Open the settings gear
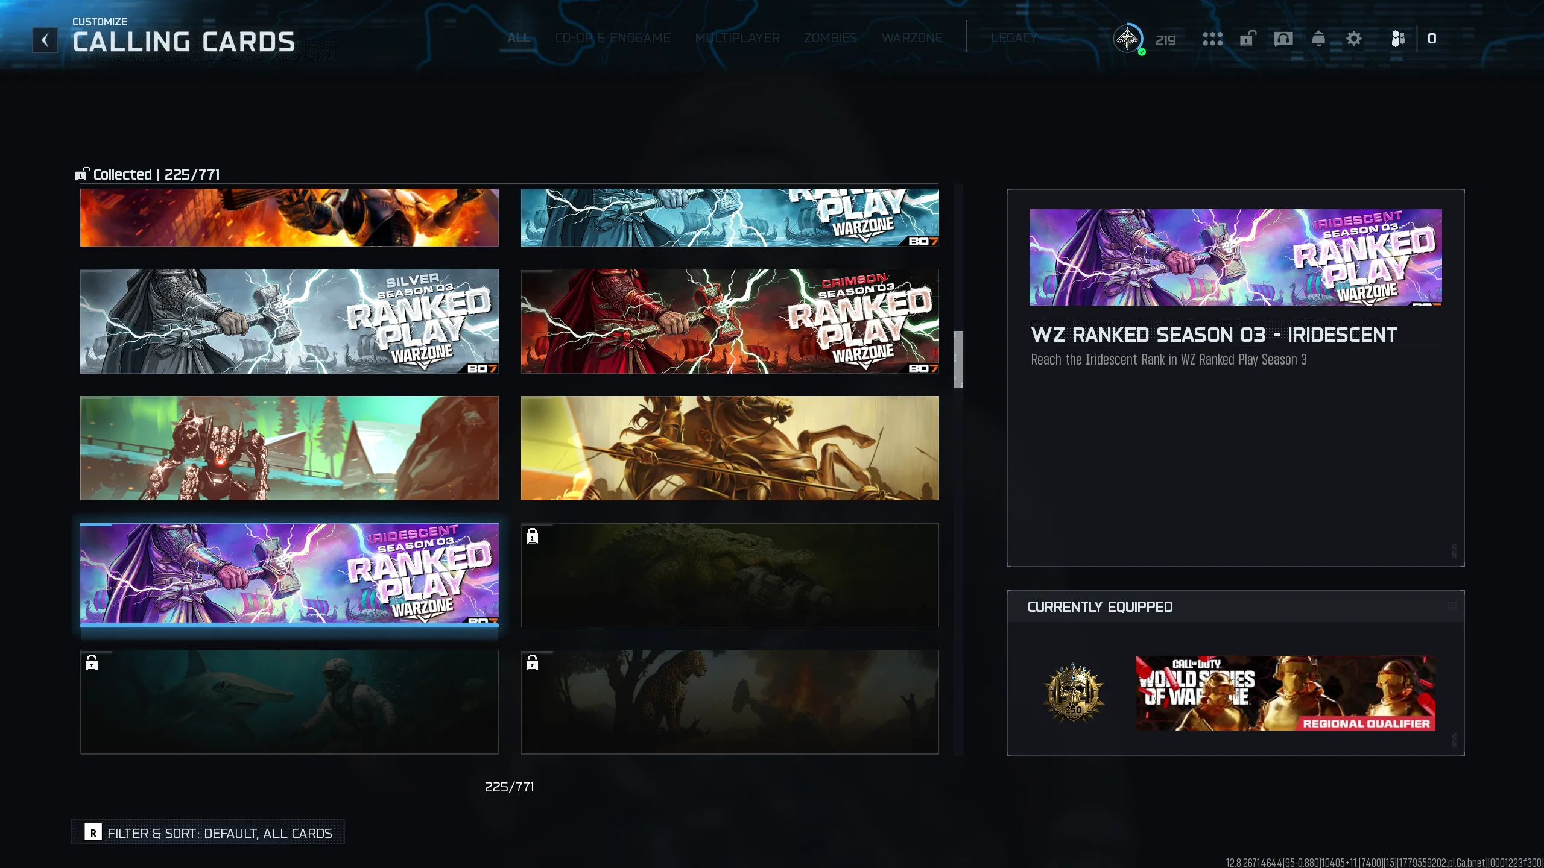Screen dimensions: 1544x868 [1354, 39]
